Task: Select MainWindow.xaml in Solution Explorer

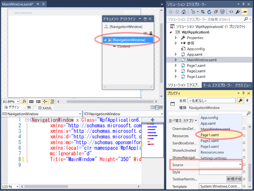Action: 202,60
